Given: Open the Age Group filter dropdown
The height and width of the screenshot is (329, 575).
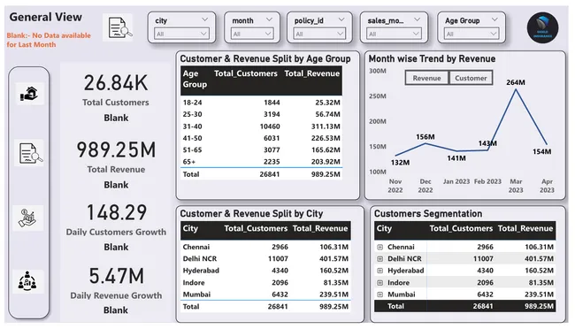Looking at the screenshot, I should 471,34.
